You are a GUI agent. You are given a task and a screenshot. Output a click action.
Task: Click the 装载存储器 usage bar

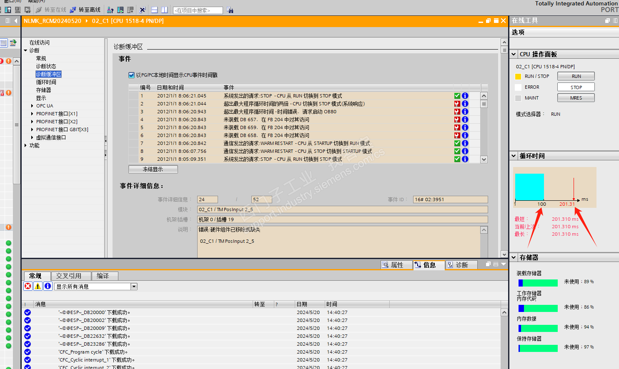(x=538, y=283)
